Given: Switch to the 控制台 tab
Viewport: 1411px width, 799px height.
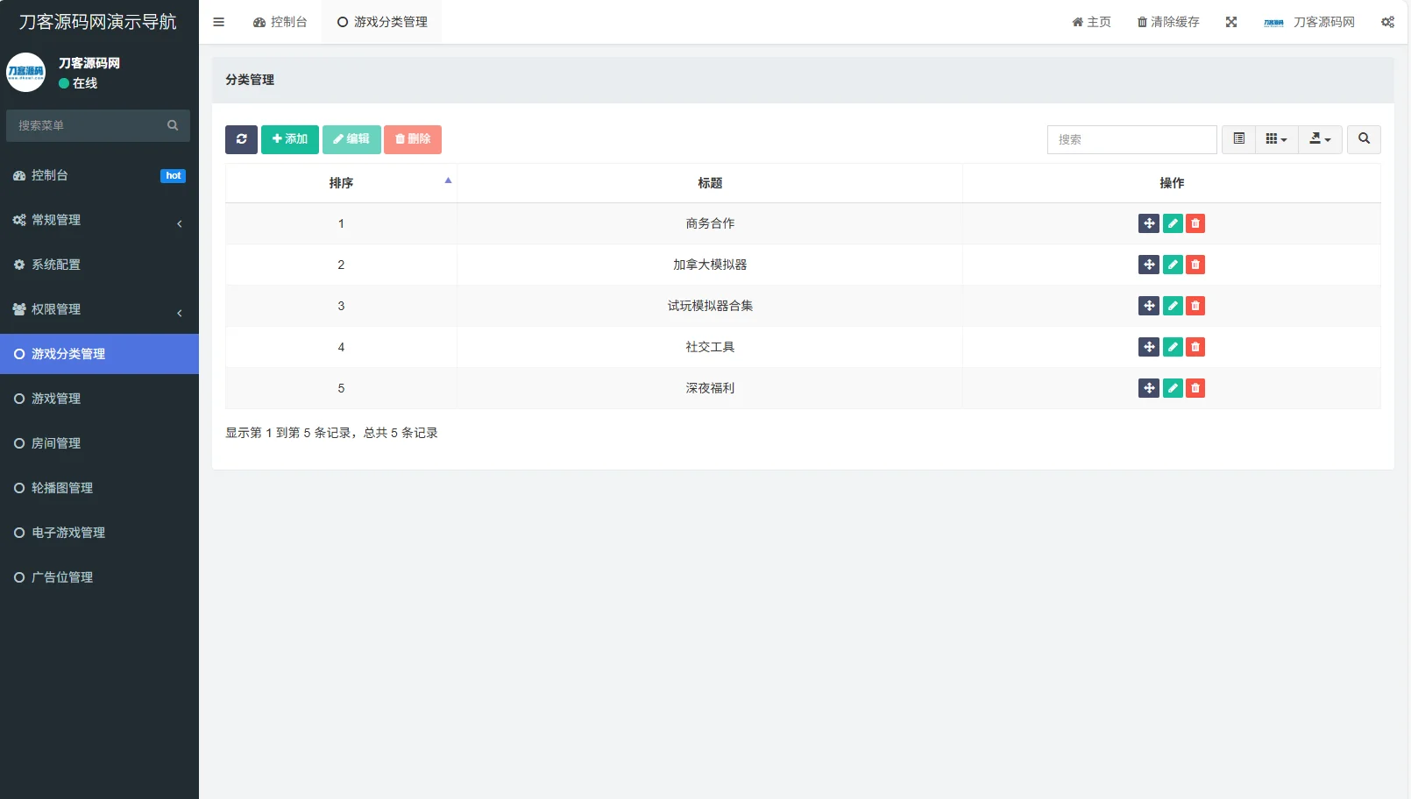Looking at the screenshot, I should coord(280,22).
